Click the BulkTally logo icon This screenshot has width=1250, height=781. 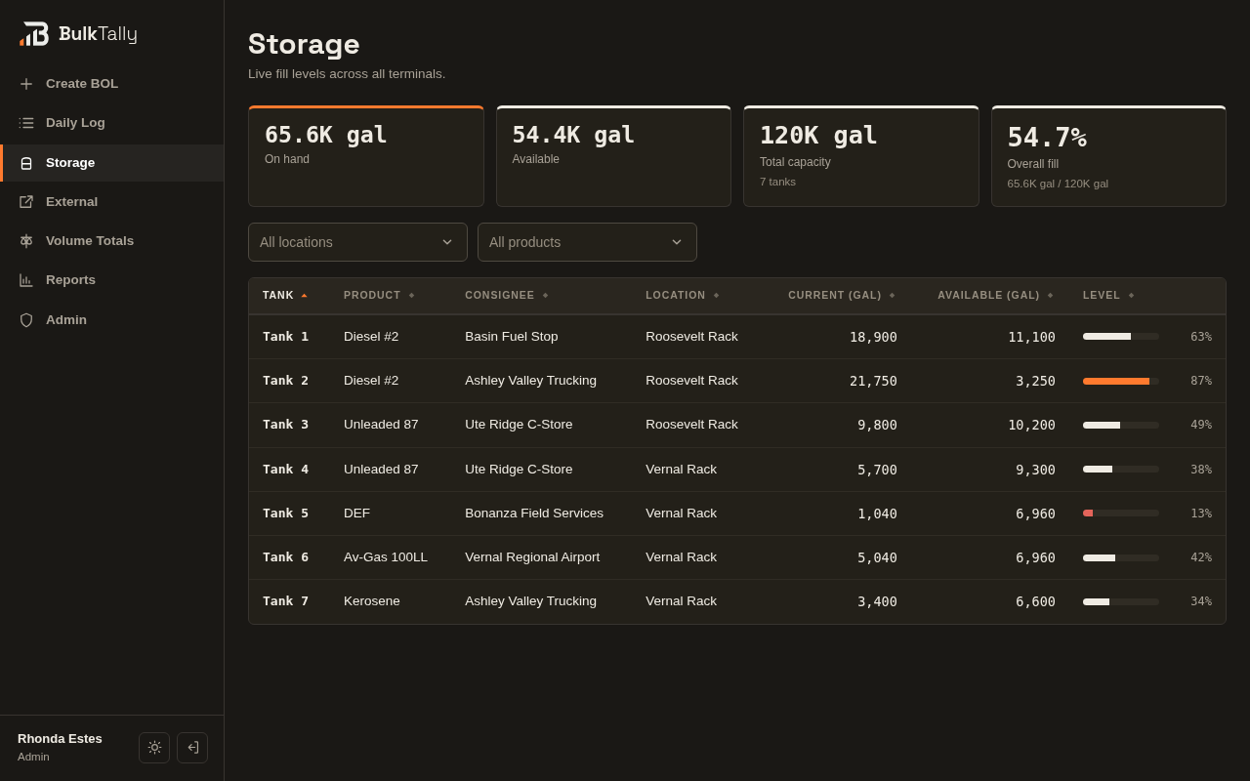pyautogui.click(x=34, y=34)
